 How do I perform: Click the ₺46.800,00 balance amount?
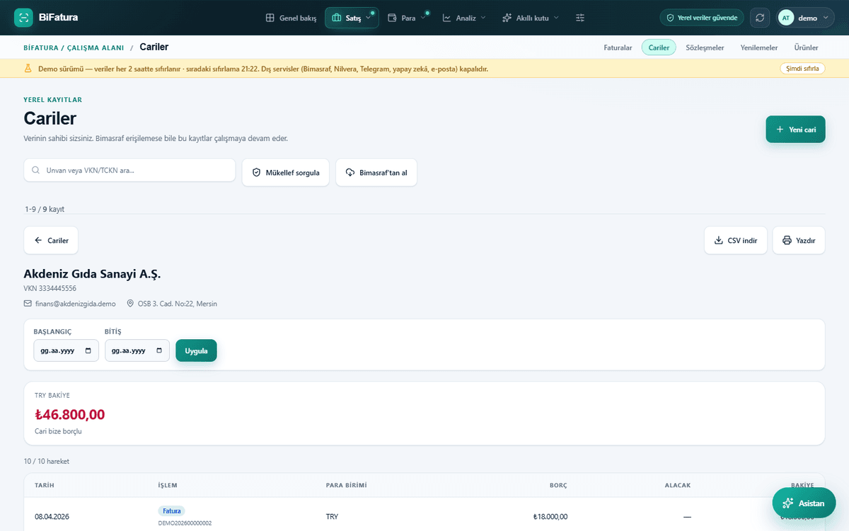point(70,415)
